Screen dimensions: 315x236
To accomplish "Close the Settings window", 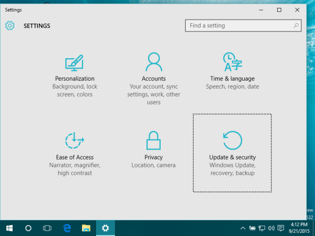I will coord(297,10).
